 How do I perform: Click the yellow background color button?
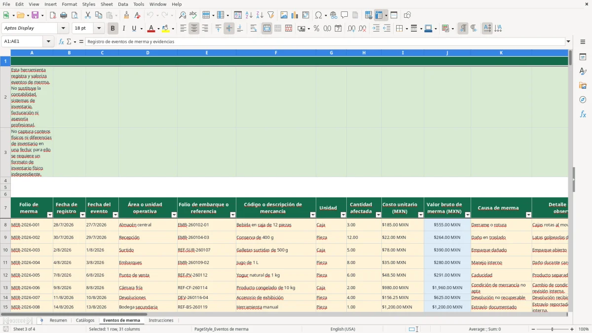click(x=166, y=29)
